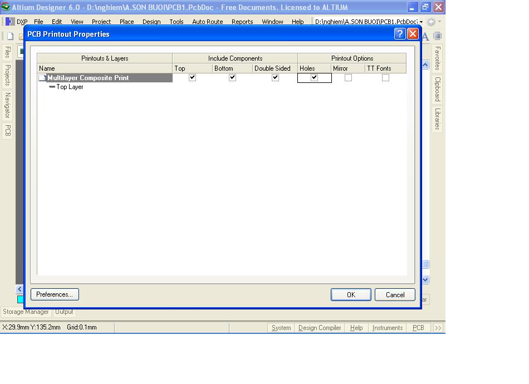Click the Multilayer Composite Print page icon
Image resolution: width=529 pixels, height=384 pixels.
[x=42, y=78]
